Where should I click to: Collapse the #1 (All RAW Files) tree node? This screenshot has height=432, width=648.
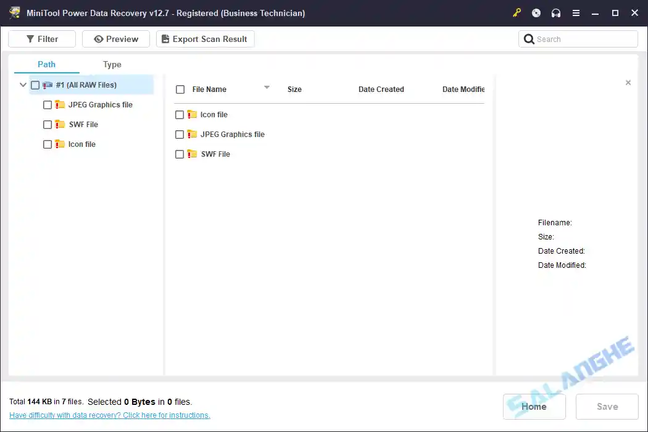pyautogui.click(x=23, y=85)
